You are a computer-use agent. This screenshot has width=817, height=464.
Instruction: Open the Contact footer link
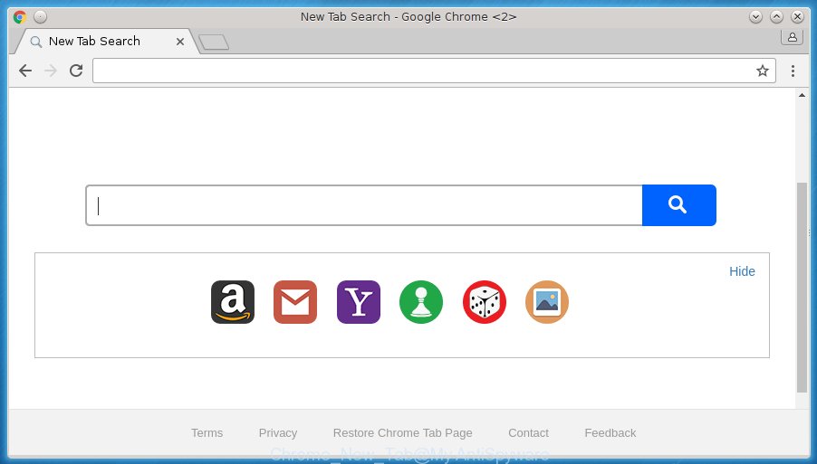click(x=528, y=432)
